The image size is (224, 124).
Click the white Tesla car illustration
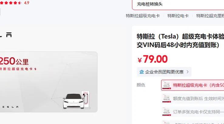click(73, 101)
